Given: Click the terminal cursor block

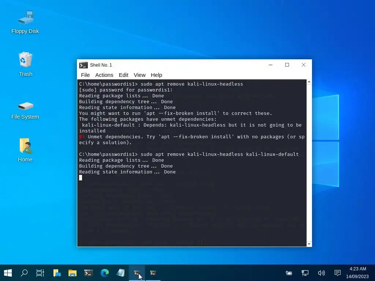Looking at the screenshot, I should tap(81, 177).
